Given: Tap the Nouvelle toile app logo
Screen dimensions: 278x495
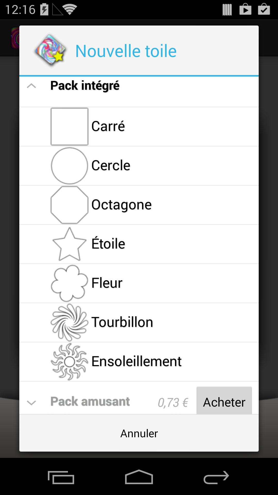Looking at the screenshot, I should (x=51, y=51).
